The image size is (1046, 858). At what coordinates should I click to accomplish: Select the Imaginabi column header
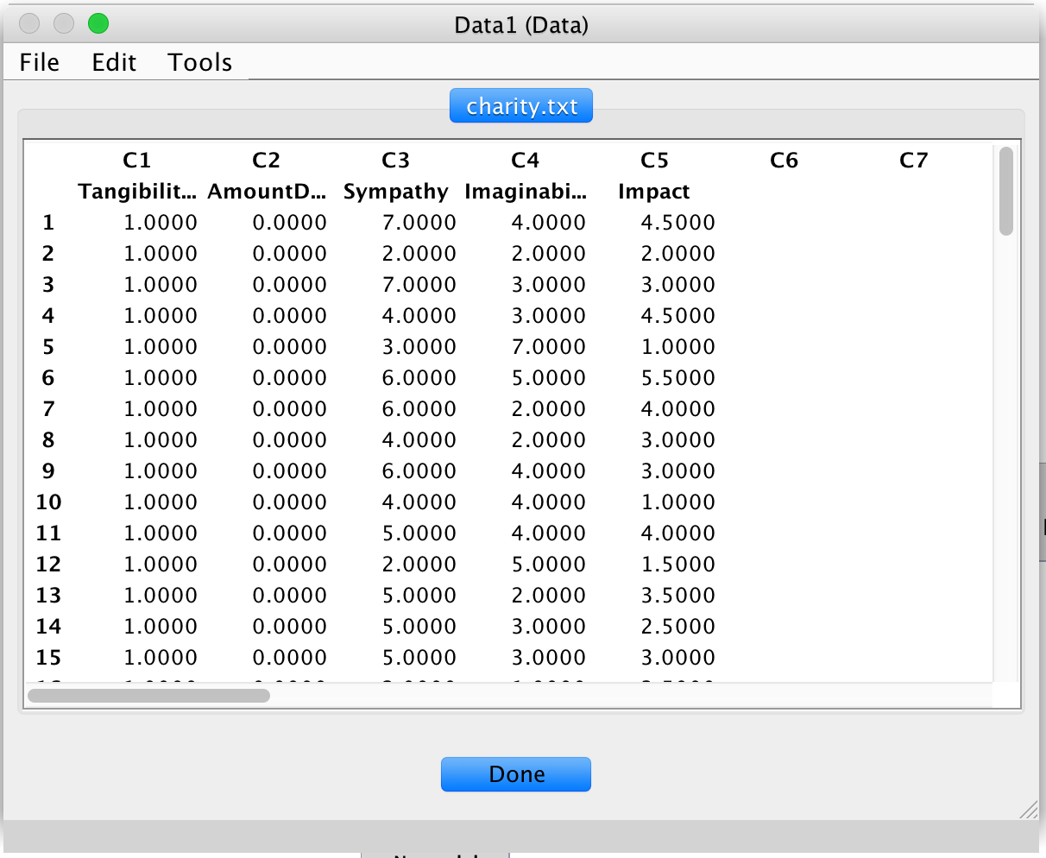(526, 191)
